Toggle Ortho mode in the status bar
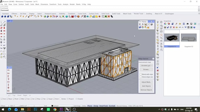Screen dimensions: 200x112 point(84,106)
